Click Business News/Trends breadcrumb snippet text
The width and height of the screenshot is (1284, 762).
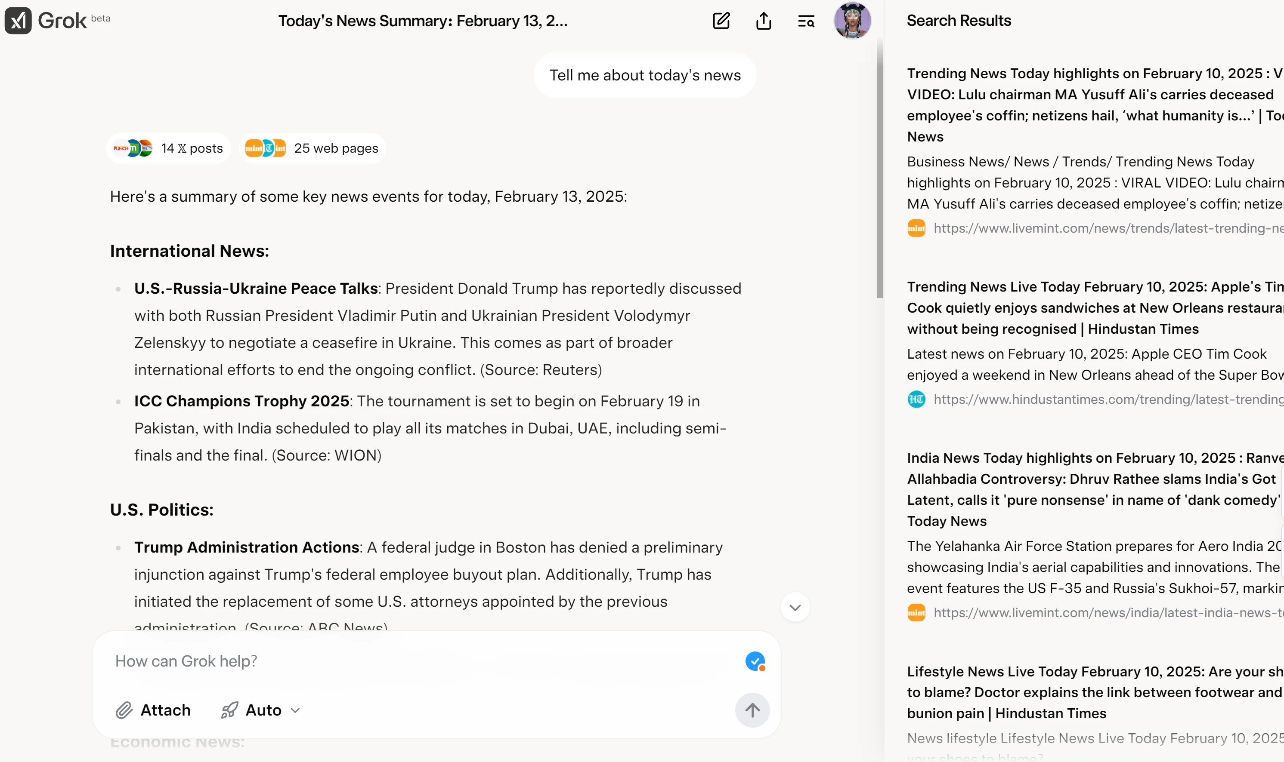1095,183
